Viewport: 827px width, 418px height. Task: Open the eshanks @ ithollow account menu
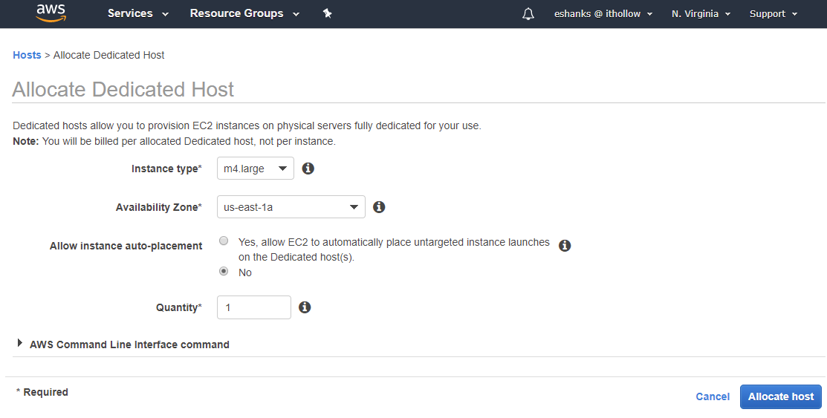(x=603, y=14)
